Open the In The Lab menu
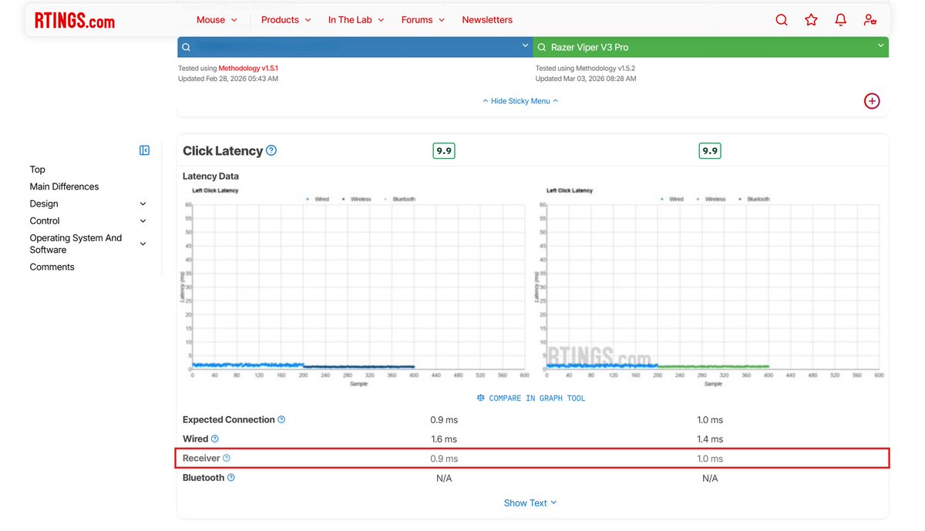This screenshot has height=531, width=925. click(356, 20)
